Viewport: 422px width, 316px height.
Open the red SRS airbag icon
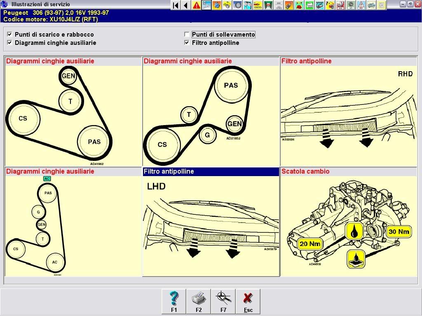[x=340, y=5]
